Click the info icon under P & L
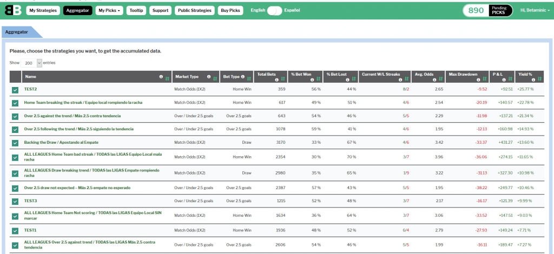Image resolution: width=554 pixels, height=254 pixels. coord(505,80)
